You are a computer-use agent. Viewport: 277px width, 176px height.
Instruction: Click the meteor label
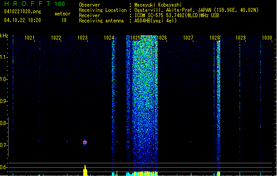point(63,14)
